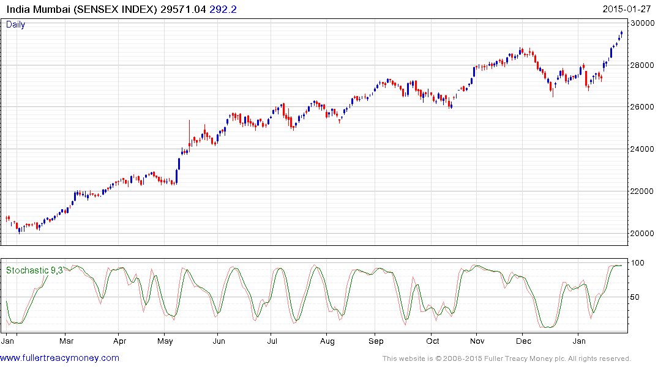
Task: Click the 'Mar' month axis label
Action: coord(66,341)
